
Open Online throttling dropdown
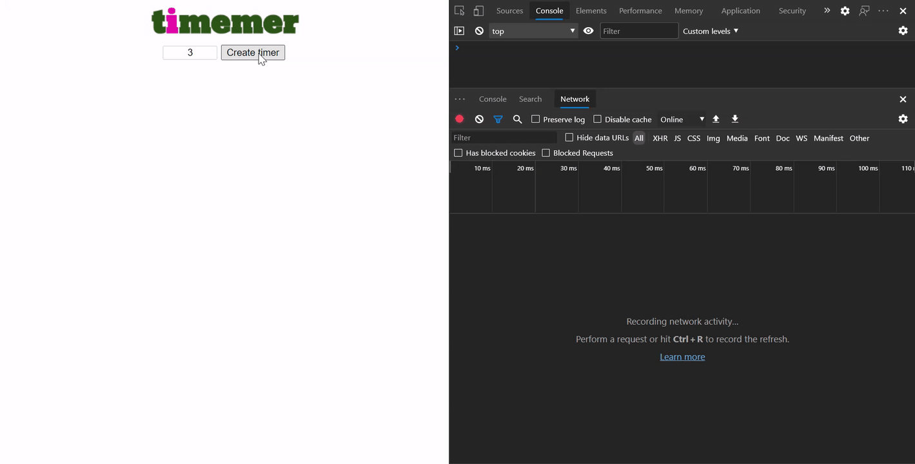tap(682, 119)
